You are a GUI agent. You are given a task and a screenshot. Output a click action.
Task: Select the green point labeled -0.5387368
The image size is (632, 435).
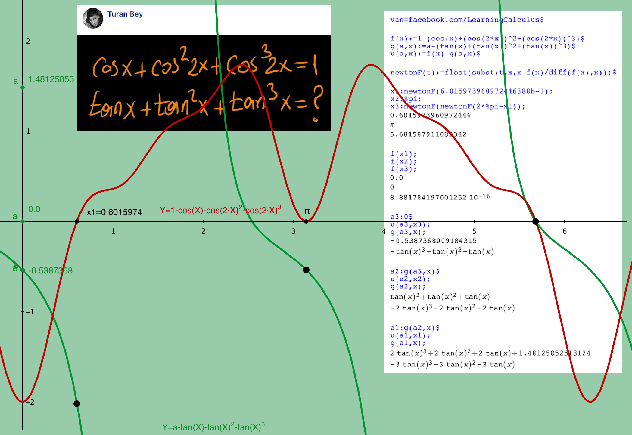[23, 270]
